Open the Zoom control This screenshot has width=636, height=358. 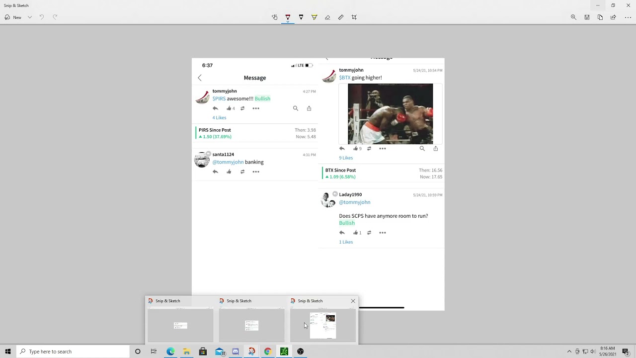click(x=573, y=17)
